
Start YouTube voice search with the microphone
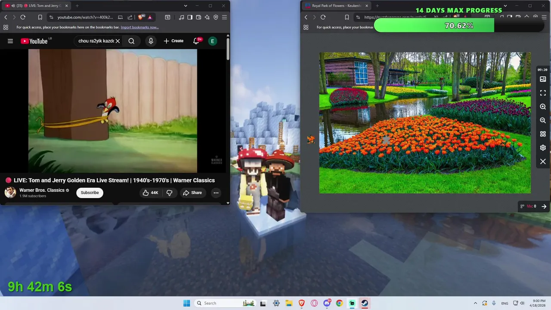pos(151,41)
